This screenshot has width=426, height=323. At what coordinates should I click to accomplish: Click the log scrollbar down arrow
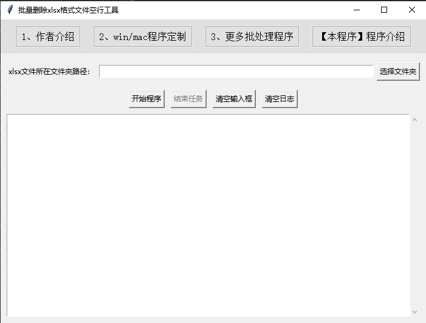click(x=414, y=312)
